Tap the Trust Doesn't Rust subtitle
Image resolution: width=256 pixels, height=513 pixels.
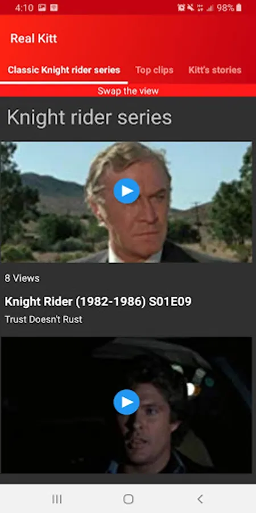coord(43,319)
